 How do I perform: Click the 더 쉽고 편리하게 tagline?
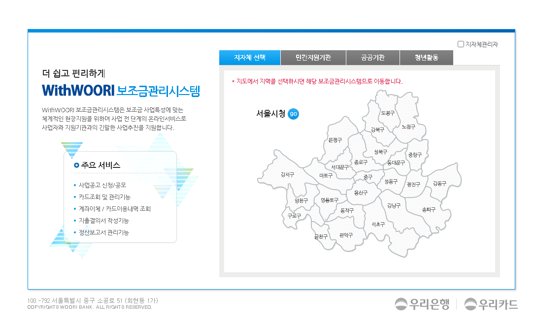73,73
